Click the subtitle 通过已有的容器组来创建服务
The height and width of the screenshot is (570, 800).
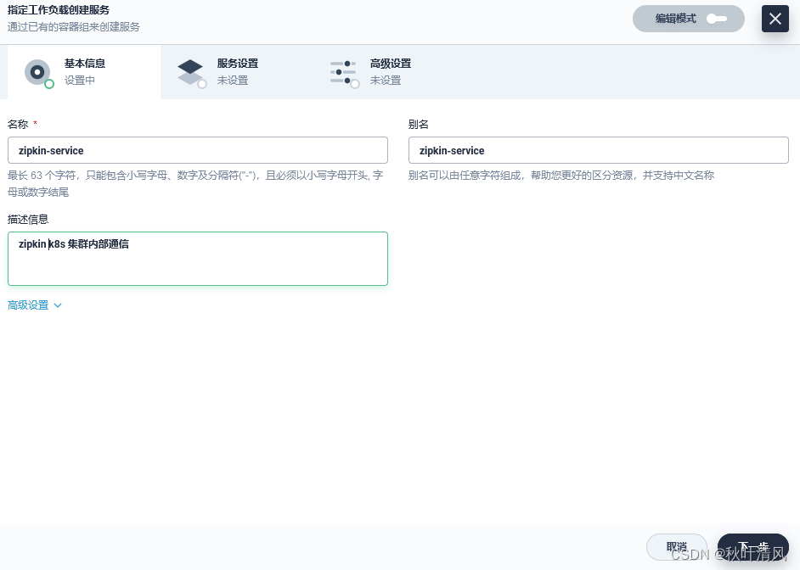pyautogui.click(x=74, y=27)
